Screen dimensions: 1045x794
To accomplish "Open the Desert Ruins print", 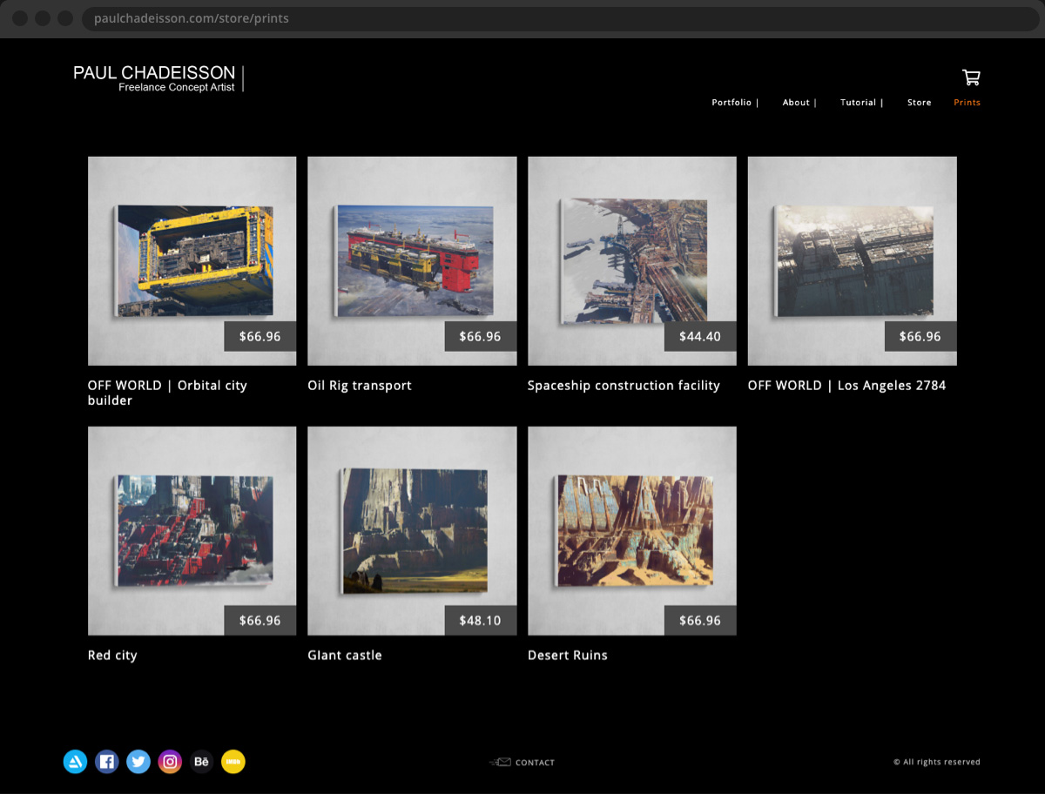I will click(x=631, y=530).
